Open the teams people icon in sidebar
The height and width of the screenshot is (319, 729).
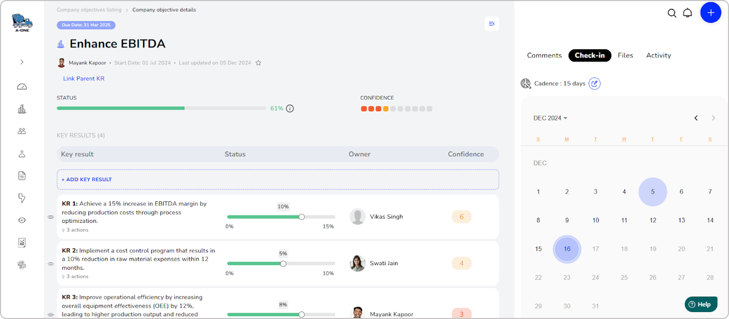pyautogui.click(x=22, y=131)
